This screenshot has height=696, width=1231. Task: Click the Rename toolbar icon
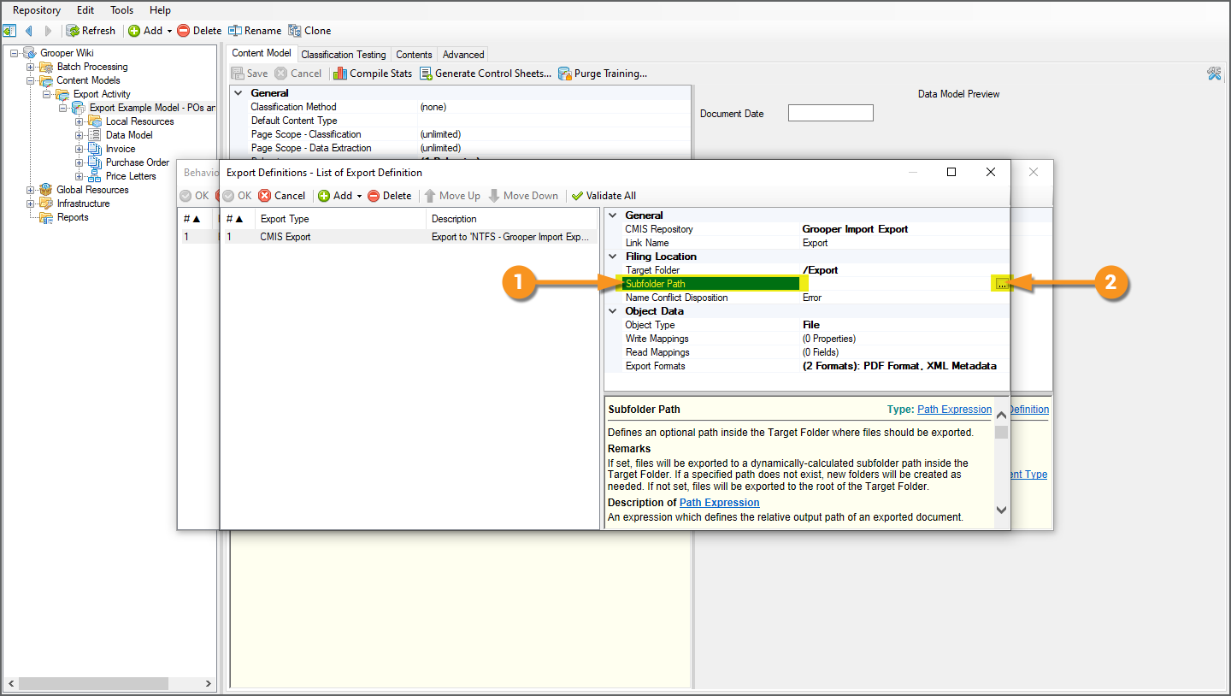click(235, 31)
